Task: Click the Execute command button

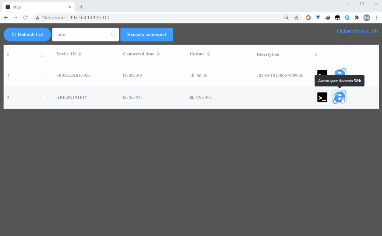Action: (146, 34)
